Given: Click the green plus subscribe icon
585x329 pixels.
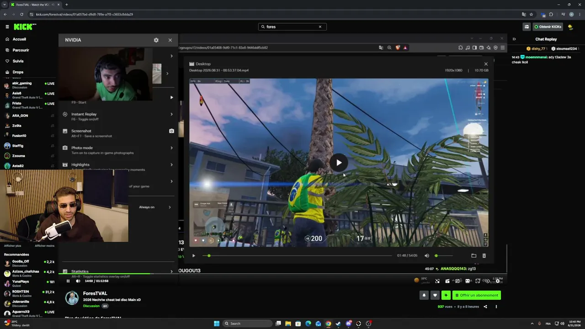Looking at the screenshot, I should click(446, 295).
